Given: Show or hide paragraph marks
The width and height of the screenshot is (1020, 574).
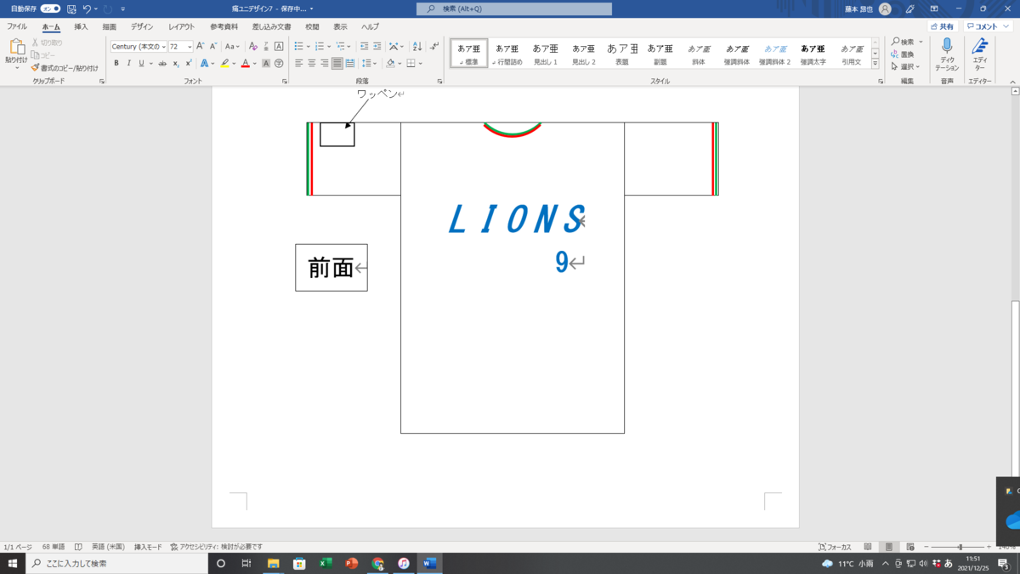Looking at the screenshot, I should click(434, 47).
